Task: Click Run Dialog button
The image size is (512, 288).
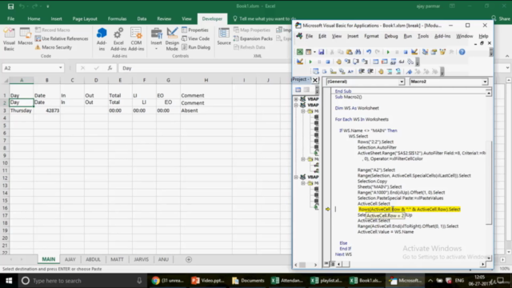Action: click(196, 47)
